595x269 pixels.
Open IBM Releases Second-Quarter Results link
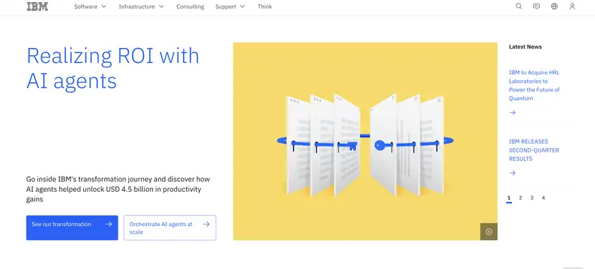pyautogui.click(x=534, y=150)
